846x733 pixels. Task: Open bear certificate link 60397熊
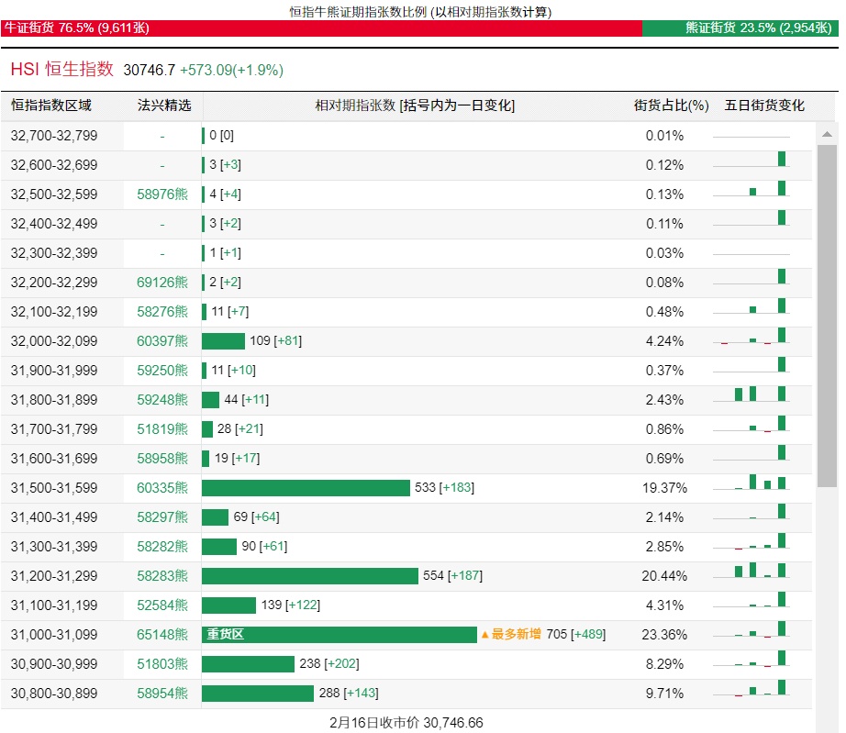coord(162,341)
